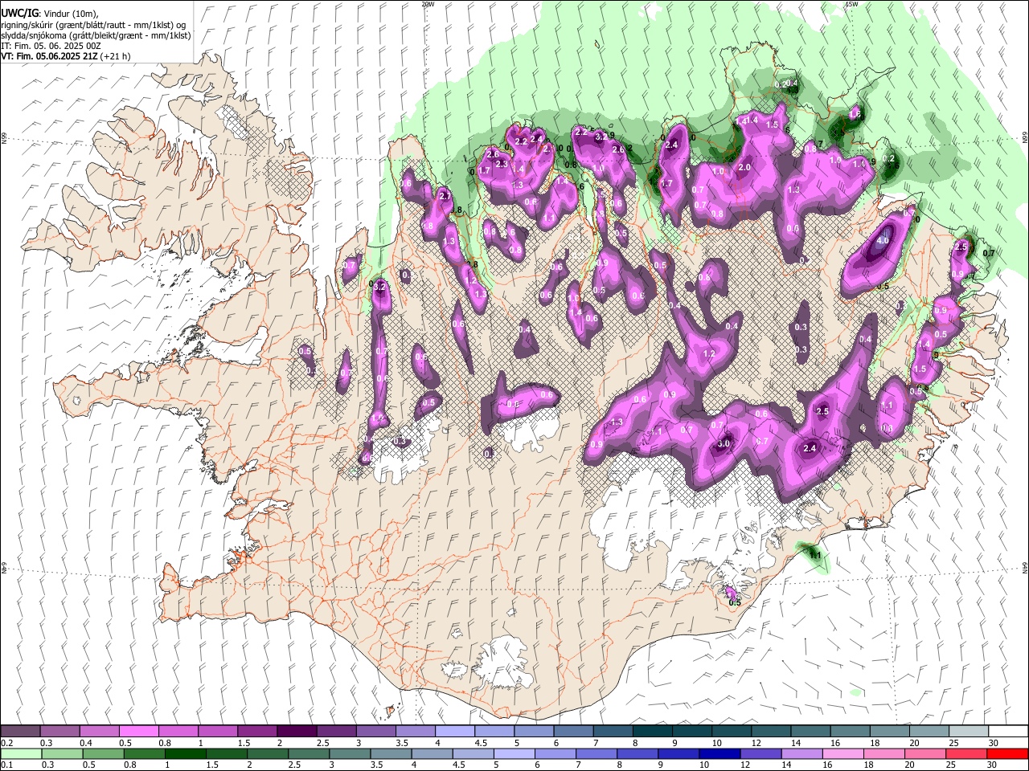Image resolution: width=1029 pixels, height=771 pixels.
Task: Pick the light purple rain swatch starting at 14
Action: 801,753
